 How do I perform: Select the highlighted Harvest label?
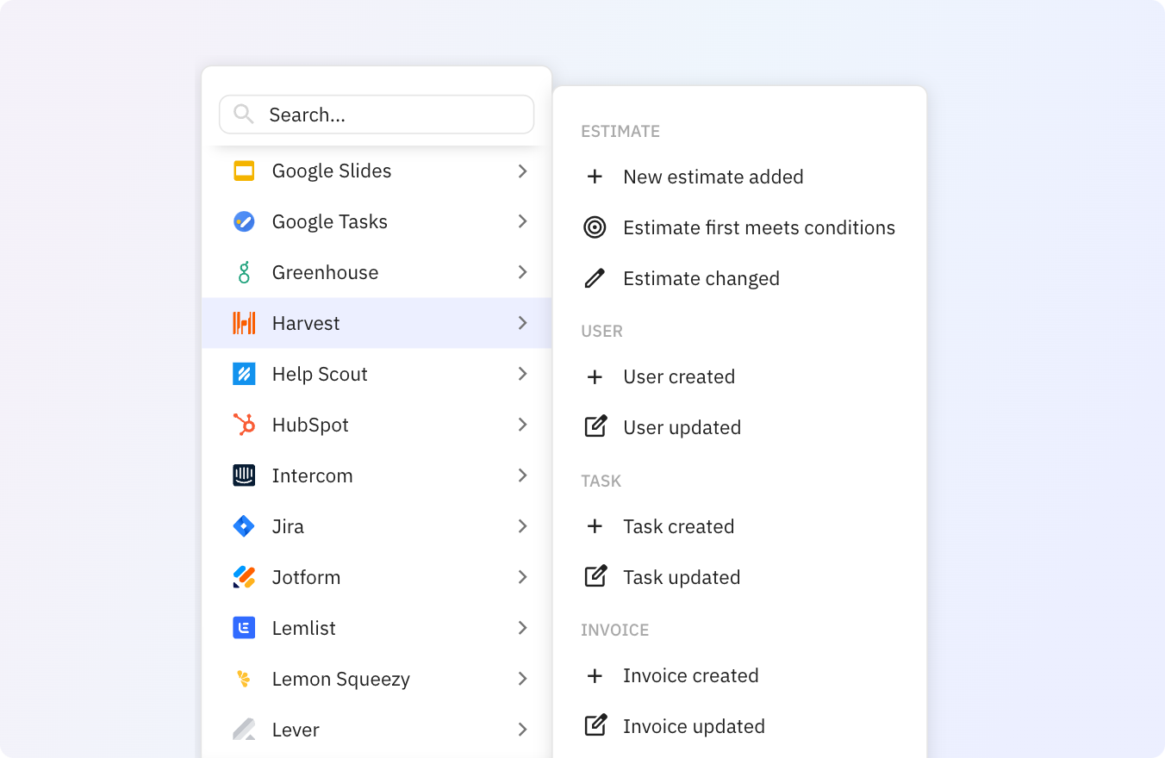pos(306,323)
